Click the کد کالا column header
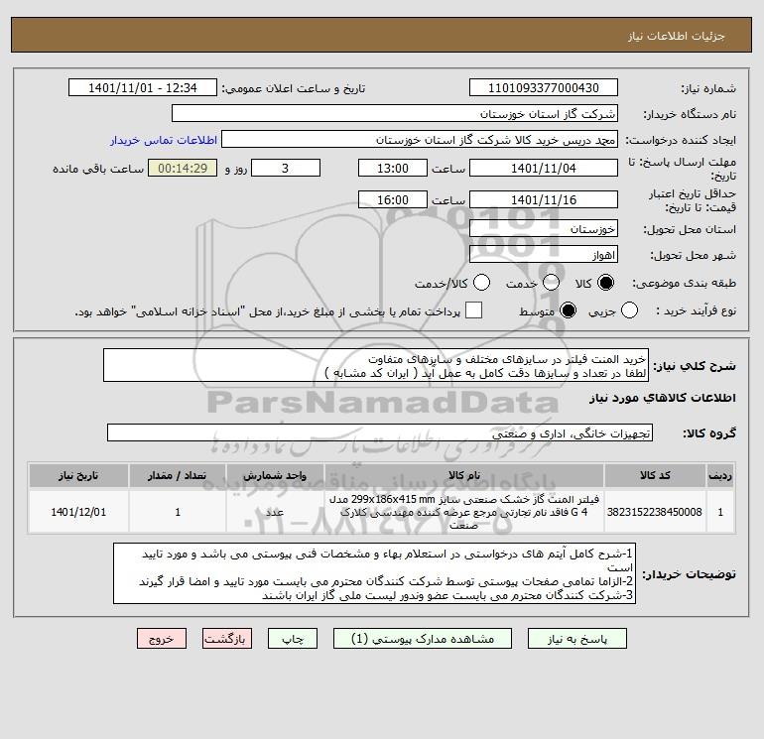Screen dimensions: 764x739 (x=655, y=475)
